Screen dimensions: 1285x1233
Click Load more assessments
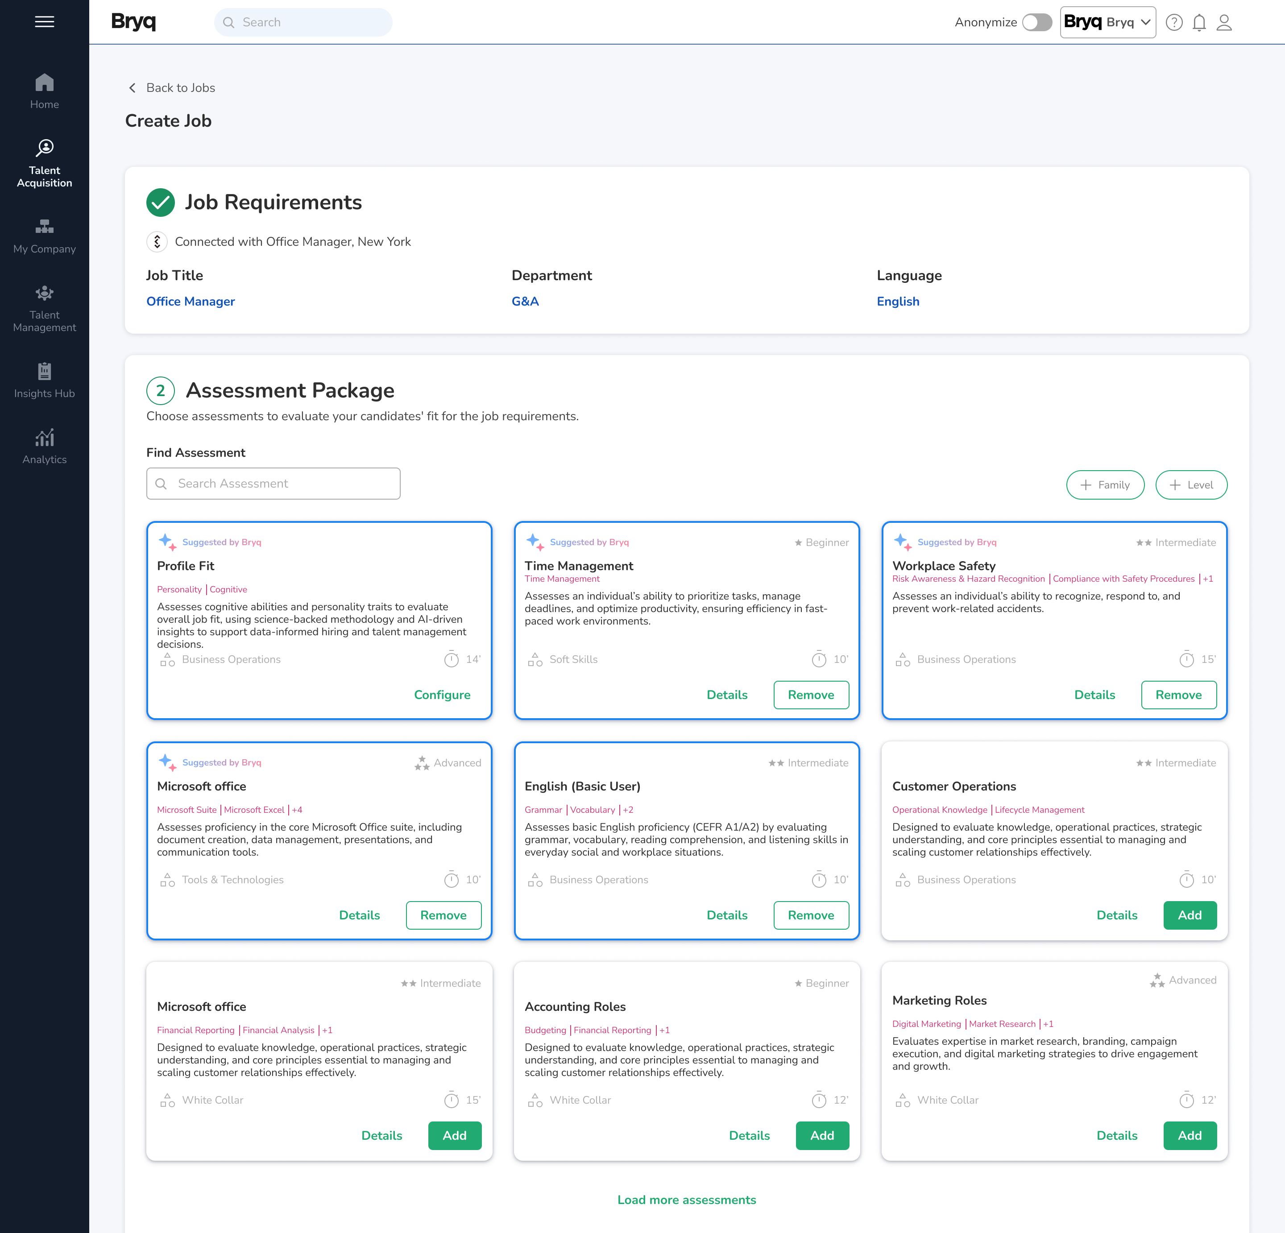(x=686, y=1199)
